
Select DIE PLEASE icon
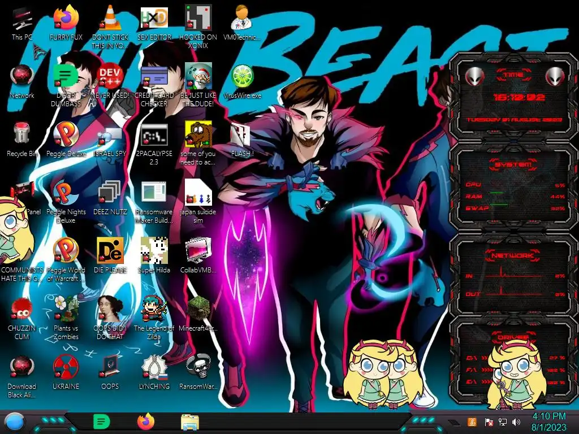(x=110, y=256)
